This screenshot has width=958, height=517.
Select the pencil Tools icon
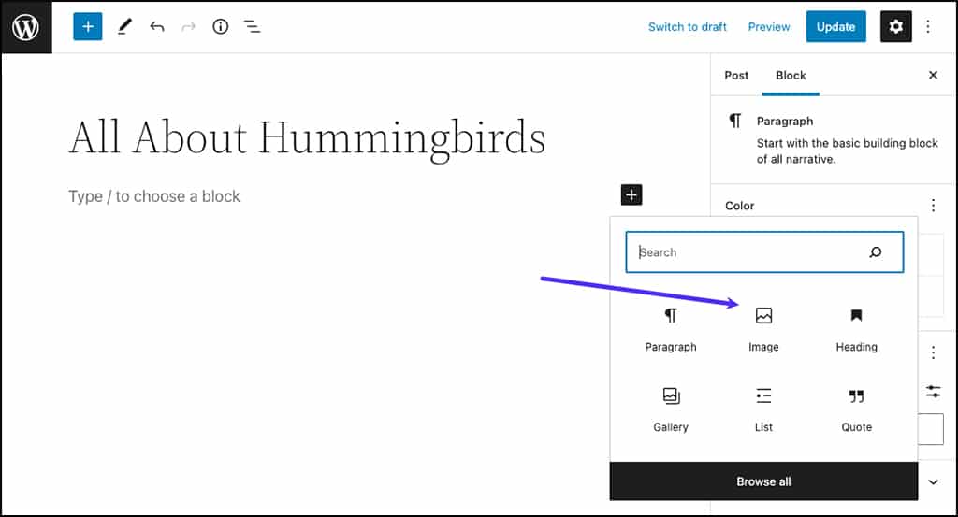[x=124, y=27]
